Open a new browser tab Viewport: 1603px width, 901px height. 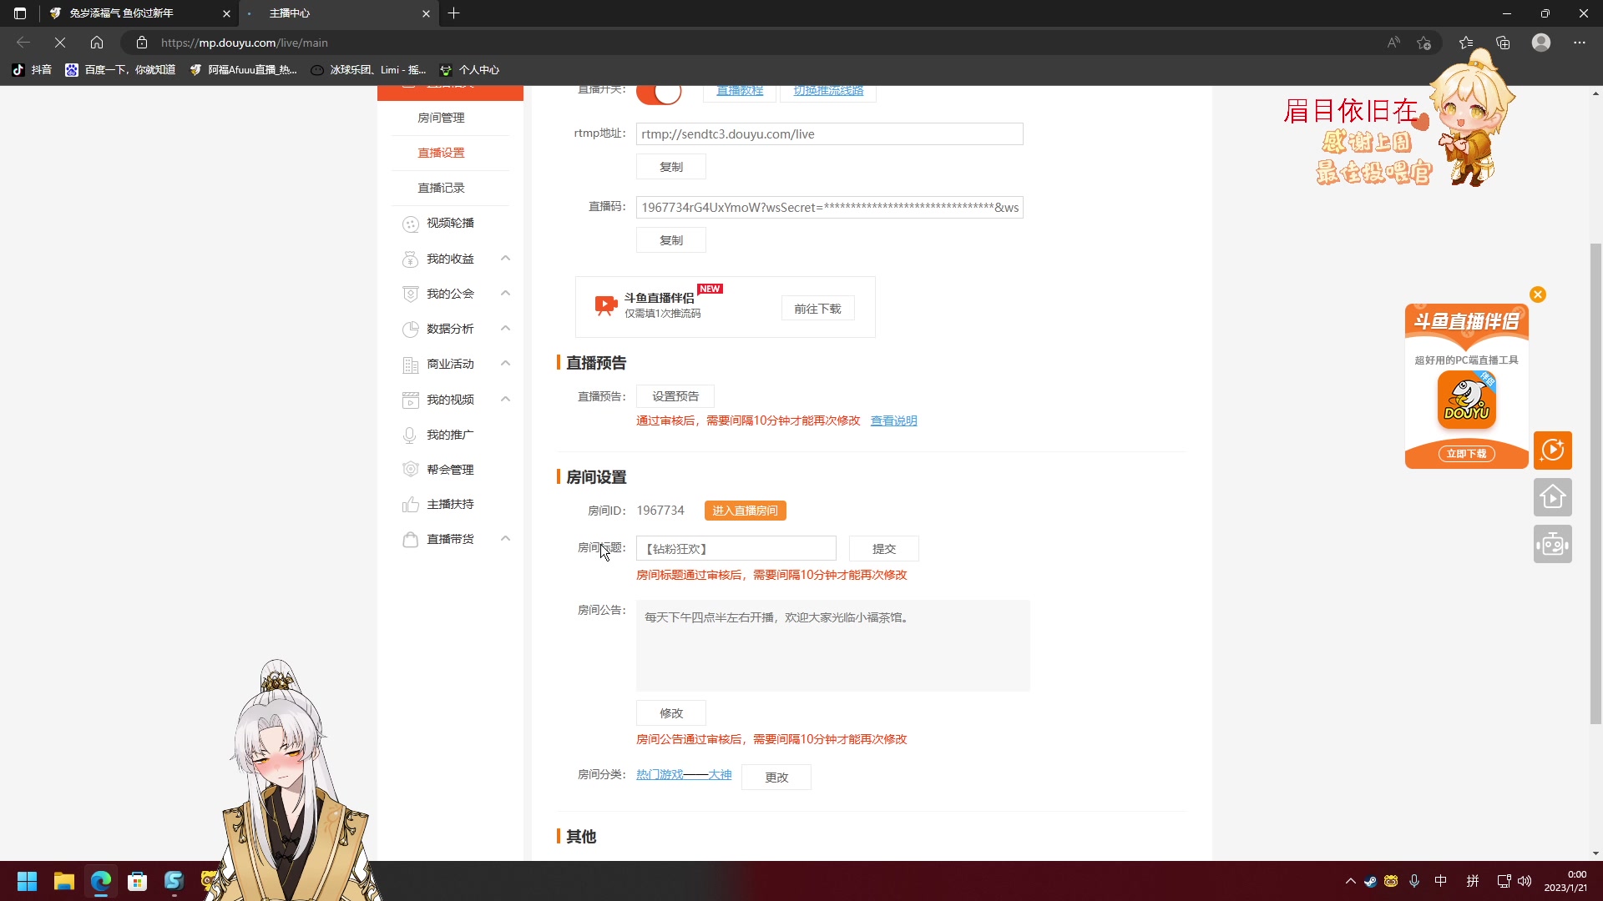coord(453,13)
